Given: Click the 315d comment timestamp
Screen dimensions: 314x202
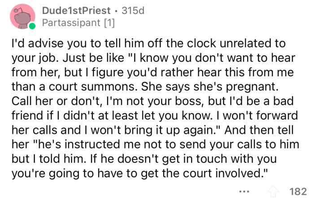Looking at the screenshot, I should click(x=131, y=10).
